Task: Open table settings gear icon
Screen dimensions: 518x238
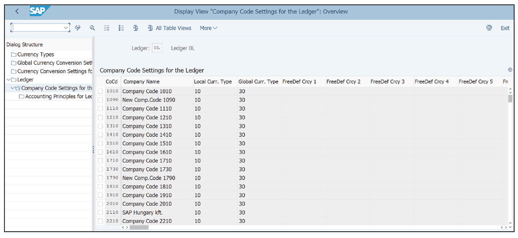Action: point(510,70)
